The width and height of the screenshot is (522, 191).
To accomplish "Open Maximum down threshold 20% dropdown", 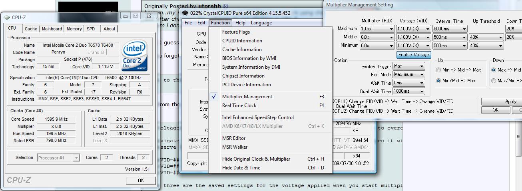I will 514,29.
